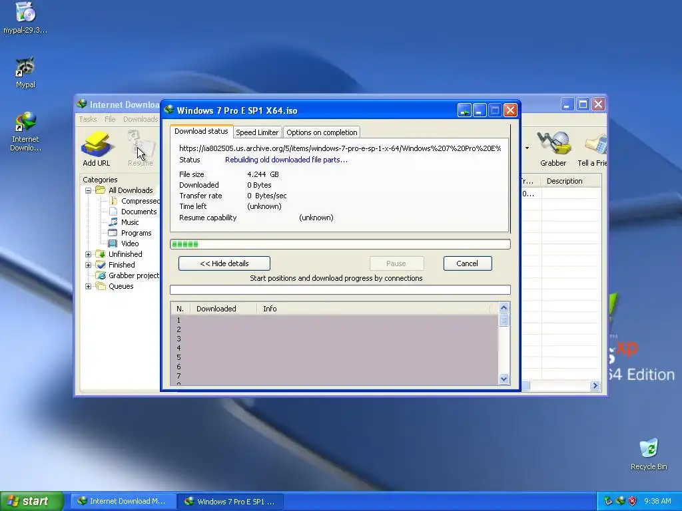
Task: Select connection row number 1
Action: pyautogui.click(x=334, y=320)
